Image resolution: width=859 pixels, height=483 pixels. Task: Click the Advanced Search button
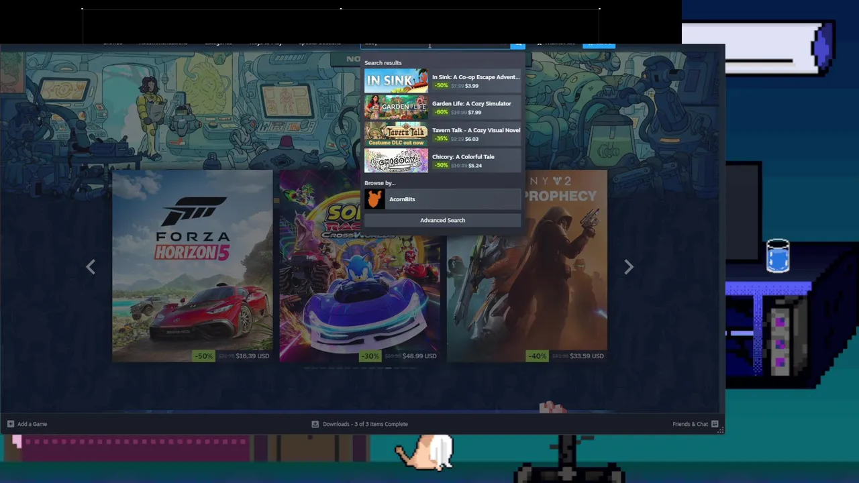tap(442, 220)
